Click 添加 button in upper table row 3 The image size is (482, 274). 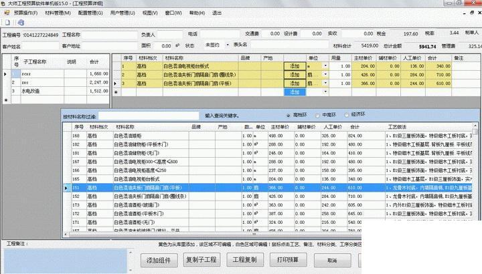coord(295,83)
